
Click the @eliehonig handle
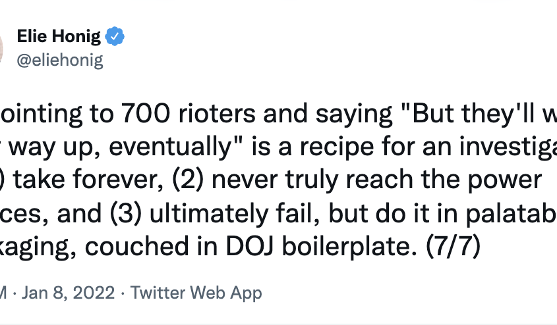(x=60, y=60)
